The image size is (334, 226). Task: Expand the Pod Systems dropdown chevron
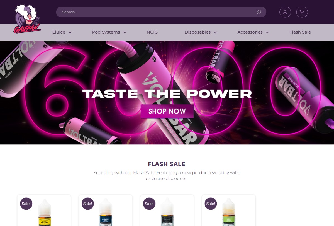tap(125, 32)
